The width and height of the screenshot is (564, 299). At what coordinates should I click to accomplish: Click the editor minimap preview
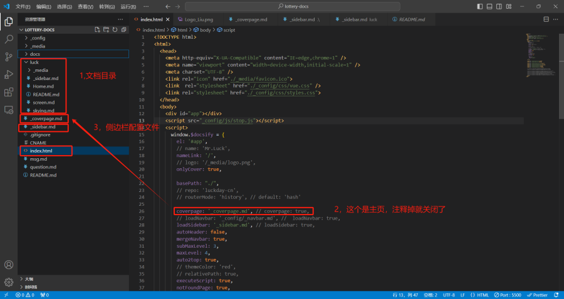[543, 54]
